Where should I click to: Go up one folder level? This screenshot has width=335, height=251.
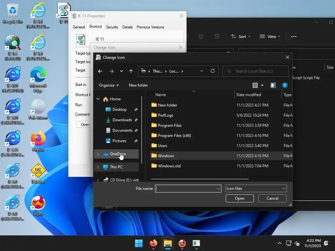[x=131, y=71]
